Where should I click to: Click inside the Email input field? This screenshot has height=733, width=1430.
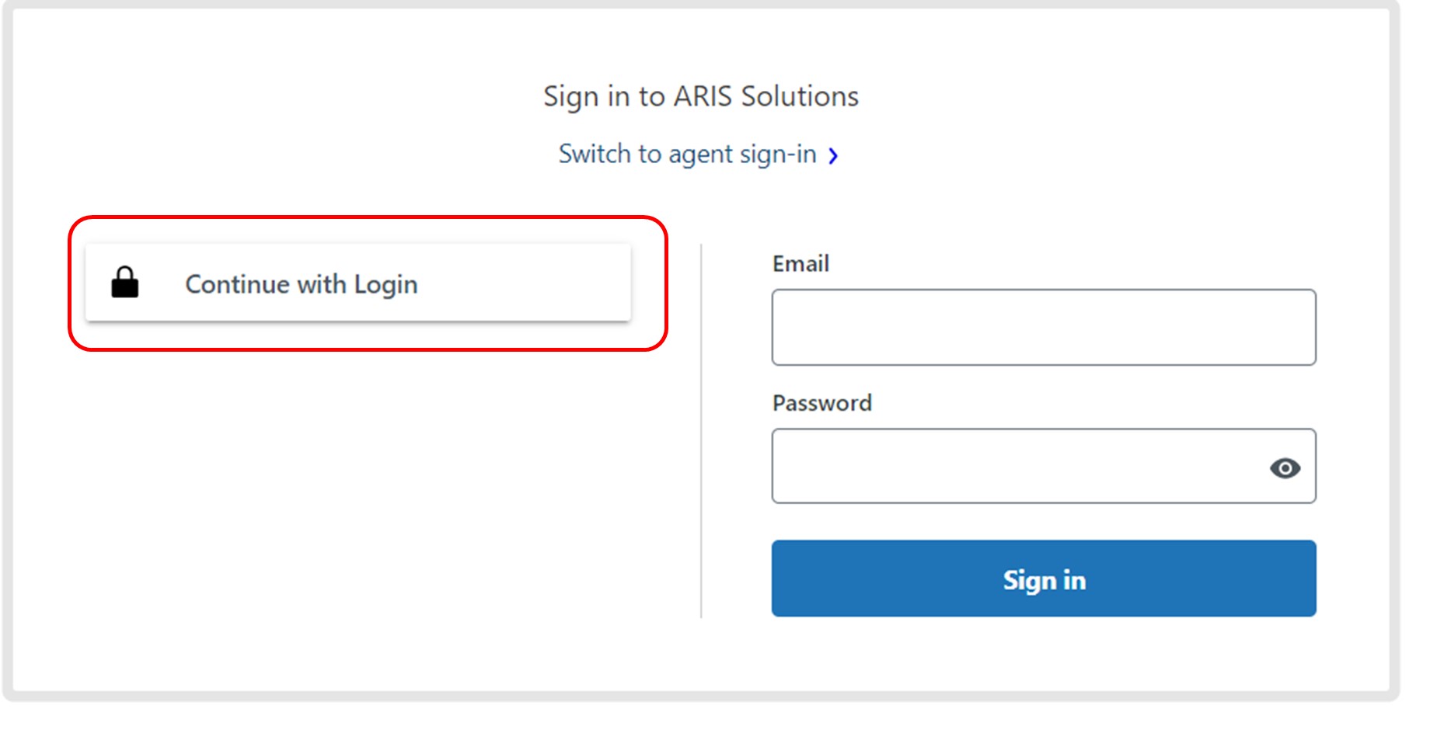point(1043,327)
